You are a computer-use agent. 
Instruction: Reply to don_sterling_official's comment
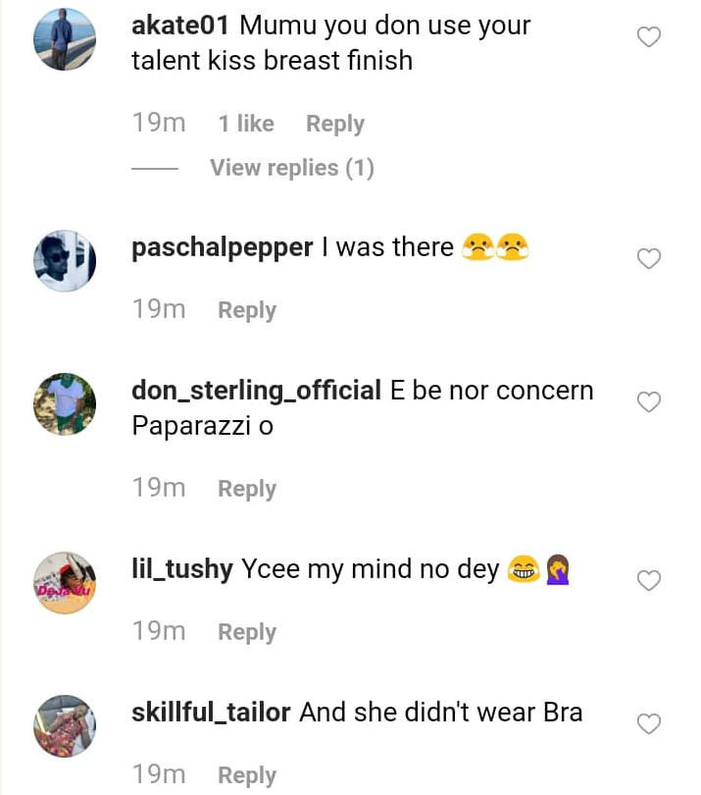click(x=246, y=489)
